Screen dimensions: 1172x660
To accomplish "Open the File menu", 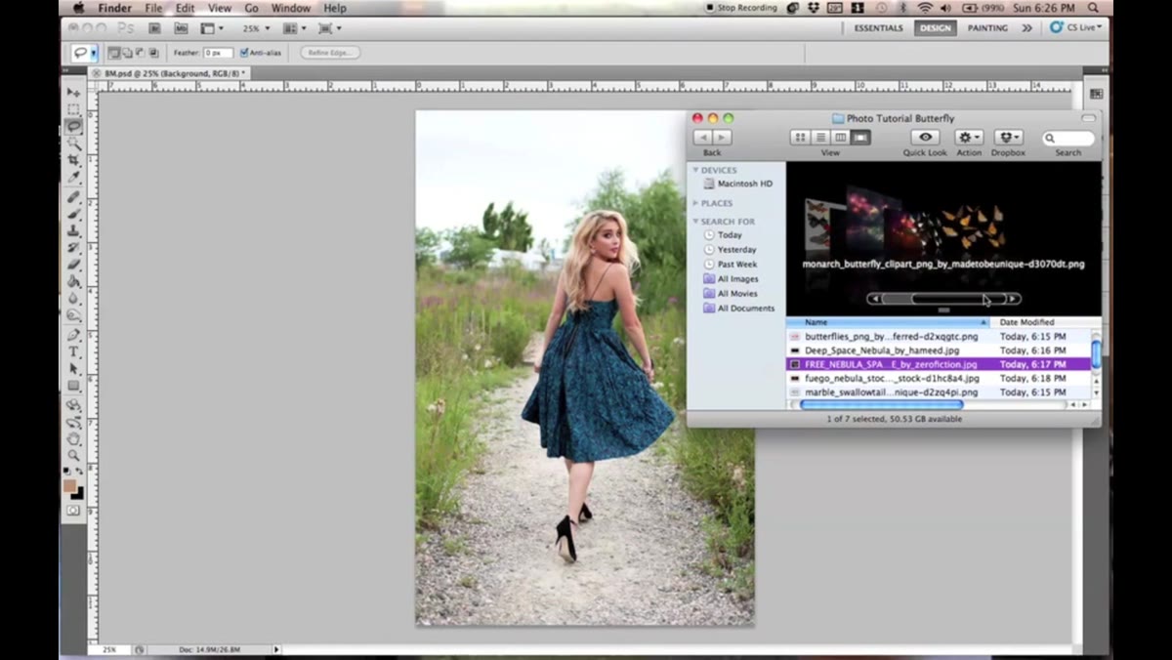I will coord(154,8).
